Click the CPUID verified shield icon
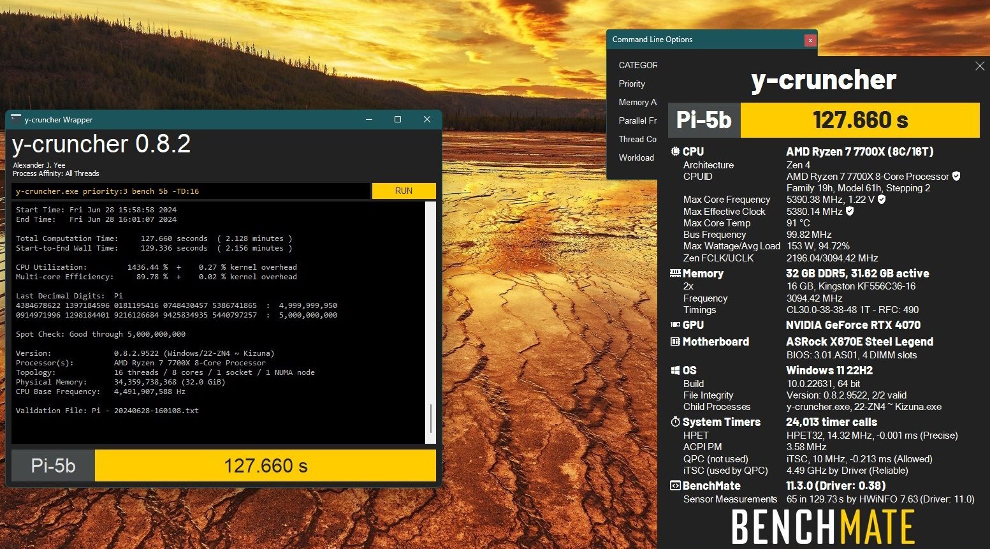The height and width of the screenshot is (549, 990). [956, 176]
